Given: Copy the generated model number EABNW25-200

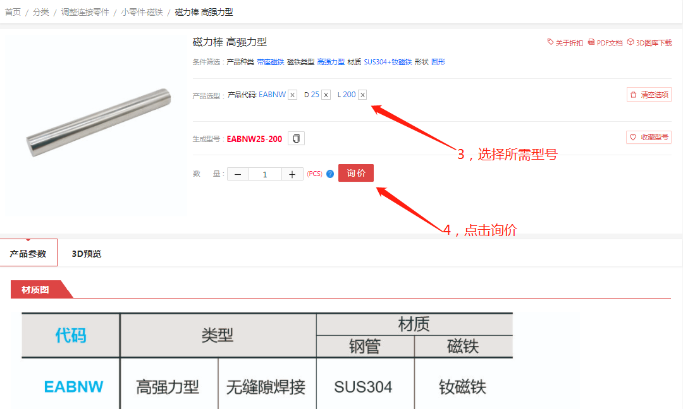Looking at the screenshot, I should tap(296, 139).
